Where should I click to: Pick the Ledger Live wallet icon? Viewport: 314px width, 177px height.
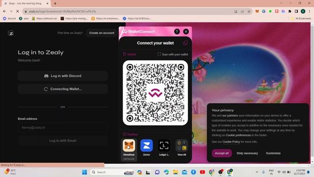point(164,146)
